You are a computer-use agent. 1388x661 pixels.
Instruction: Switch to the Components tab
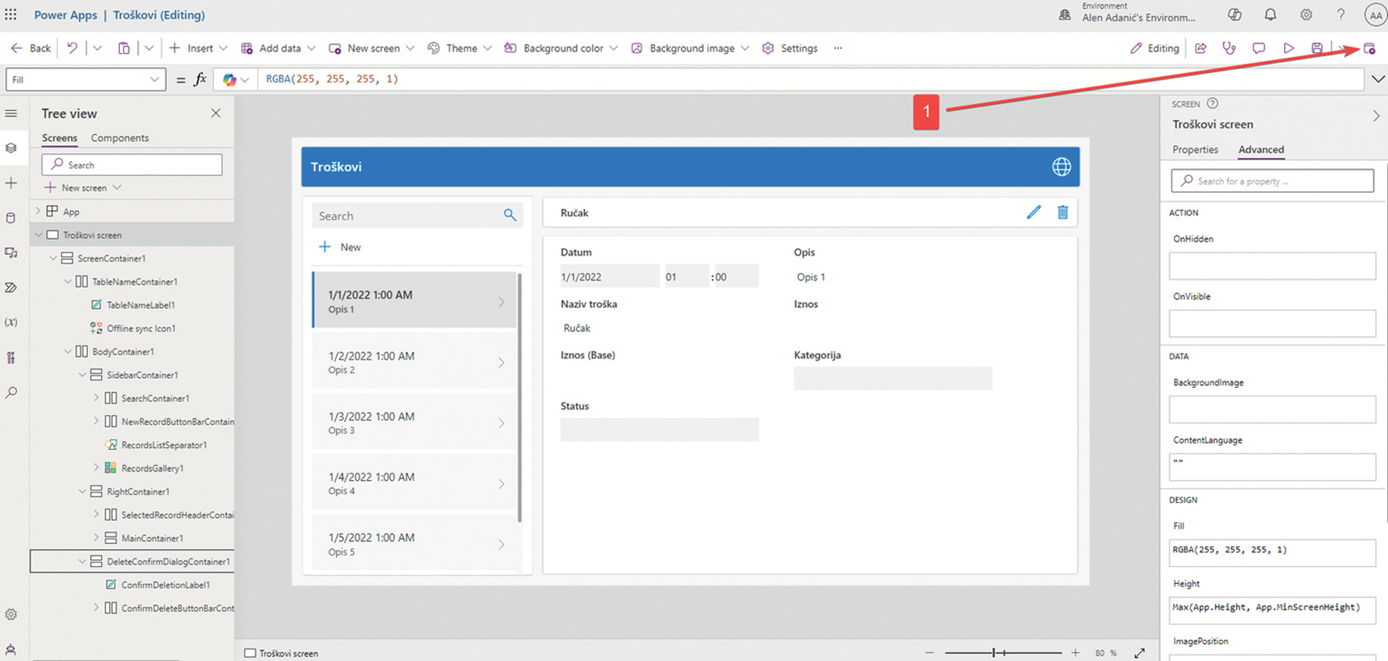pos(119,138)
